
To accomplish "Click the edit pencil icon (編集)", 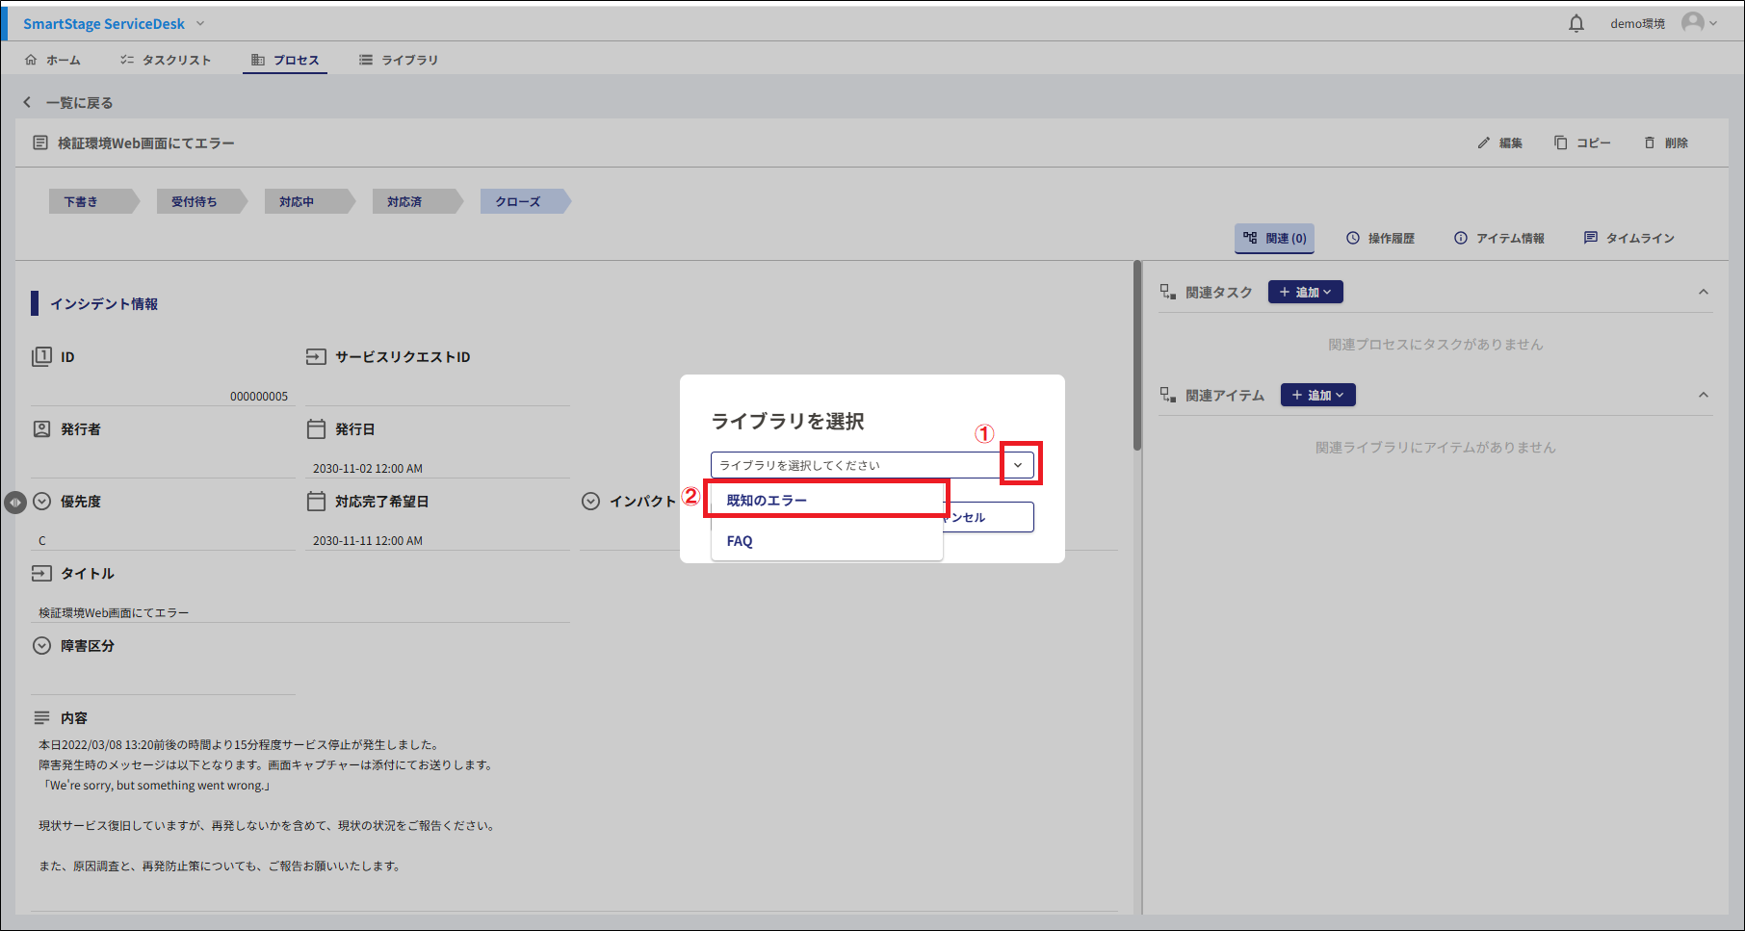I will pyautogui.click(x=1484, y=143).
